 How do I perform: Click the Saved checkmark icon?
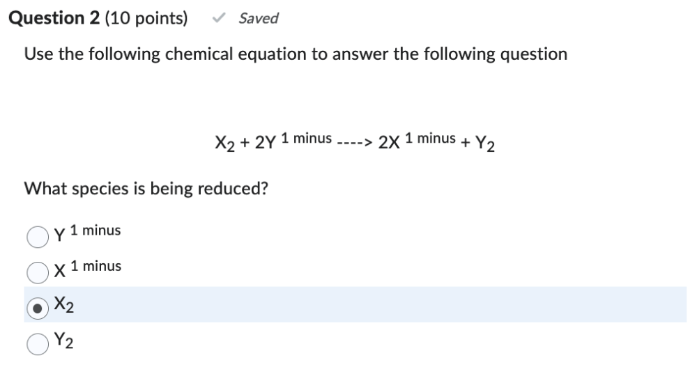[219, 19]
